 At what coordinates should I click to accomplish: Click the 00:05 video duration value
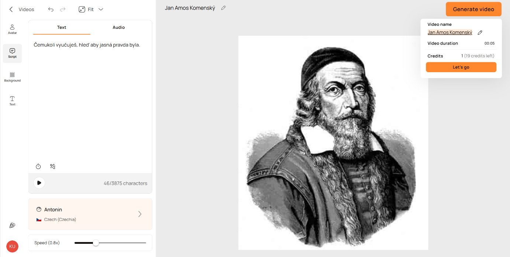coord(489,43)
